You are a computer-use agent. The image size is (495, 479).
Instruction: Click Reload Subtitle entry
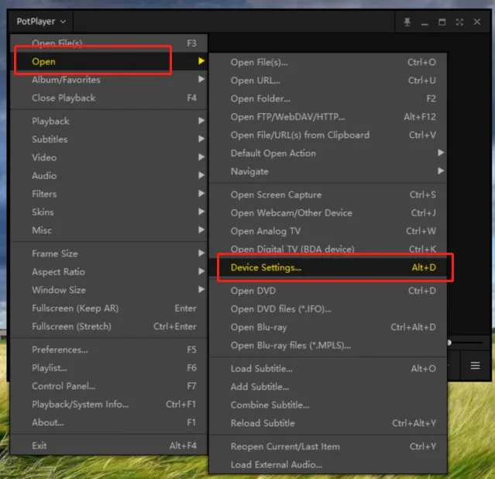click(x=328, y=423)
